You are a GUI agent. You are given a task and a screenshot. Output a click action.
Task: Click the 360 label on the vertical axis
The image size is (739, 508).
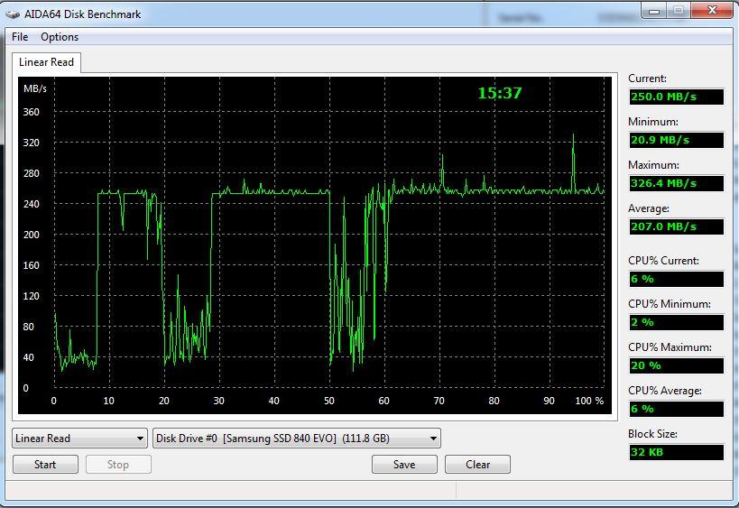coord(31,112)
